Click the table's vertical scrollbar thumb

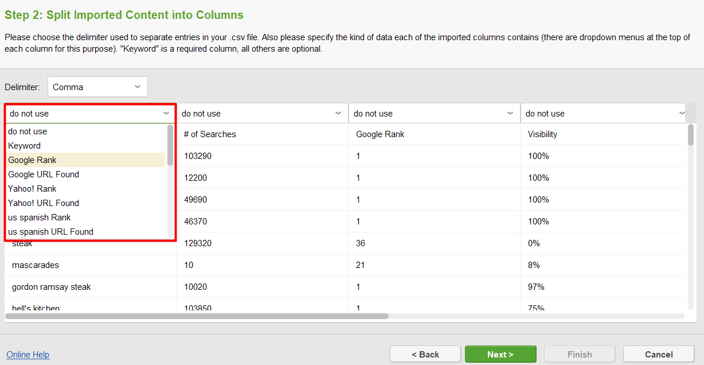(x=691, y=135)
